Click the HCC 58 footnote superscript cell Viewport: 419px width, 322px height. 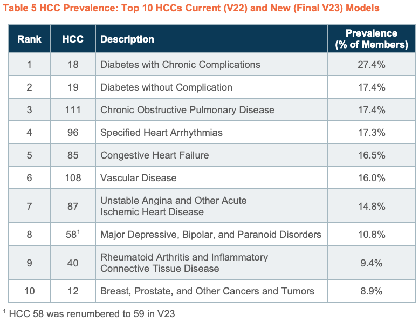click(73, 234)
